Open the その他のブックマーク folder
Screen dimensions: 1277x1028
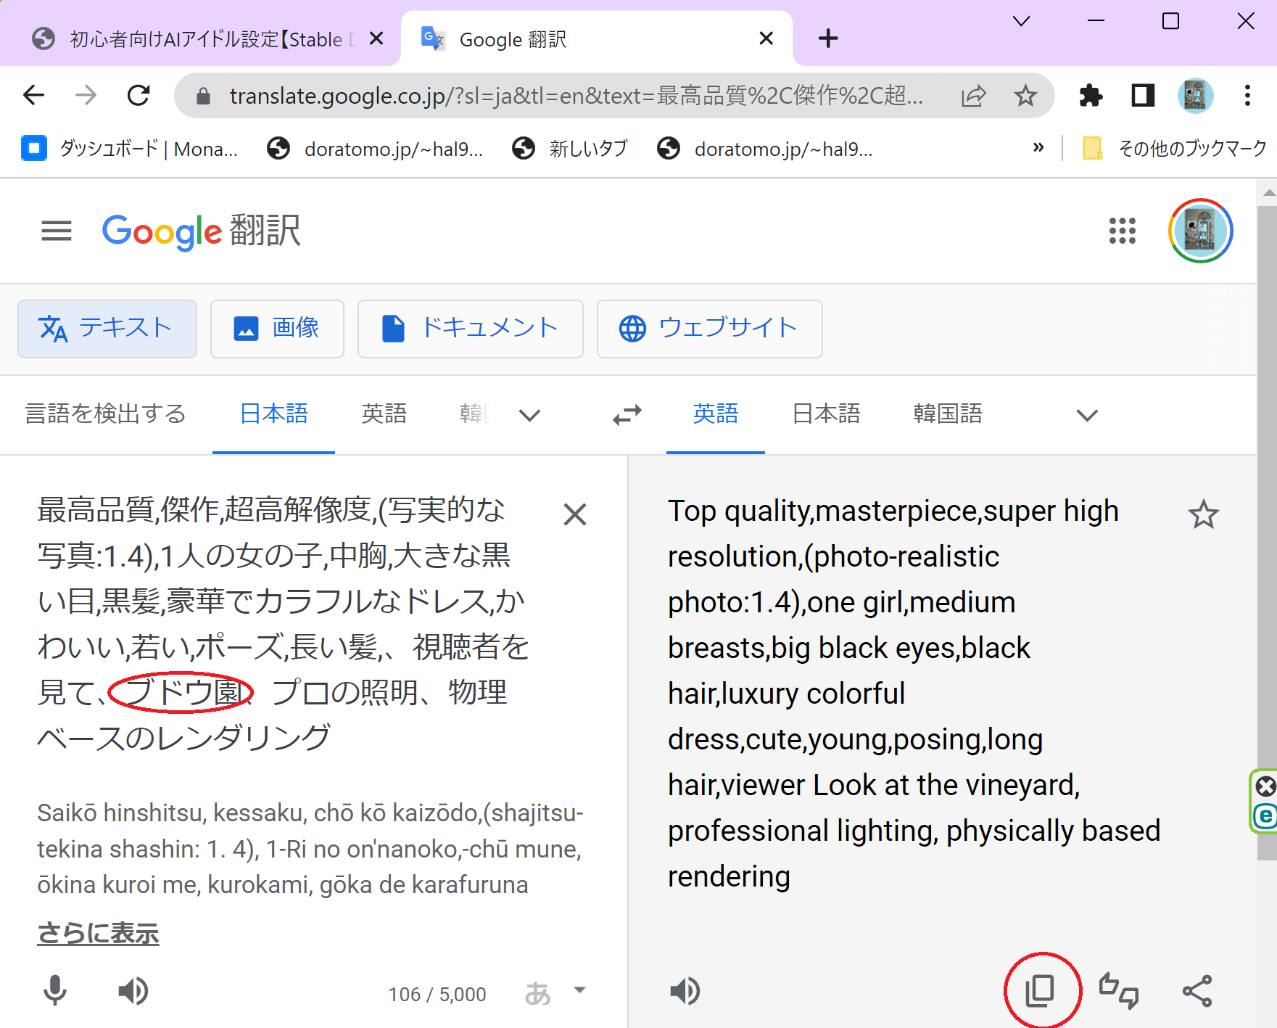(1174, 149)
